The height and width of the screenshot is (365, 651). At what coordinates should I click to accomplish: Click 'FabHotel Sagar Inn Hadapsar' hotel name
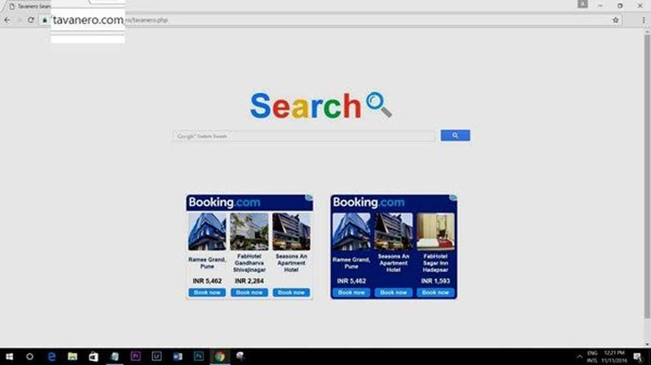tap(436, 263)
